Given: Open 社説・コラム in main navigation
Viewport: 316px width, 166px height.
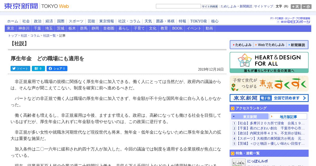Looking at the screenshot, I should click(129, 21).
